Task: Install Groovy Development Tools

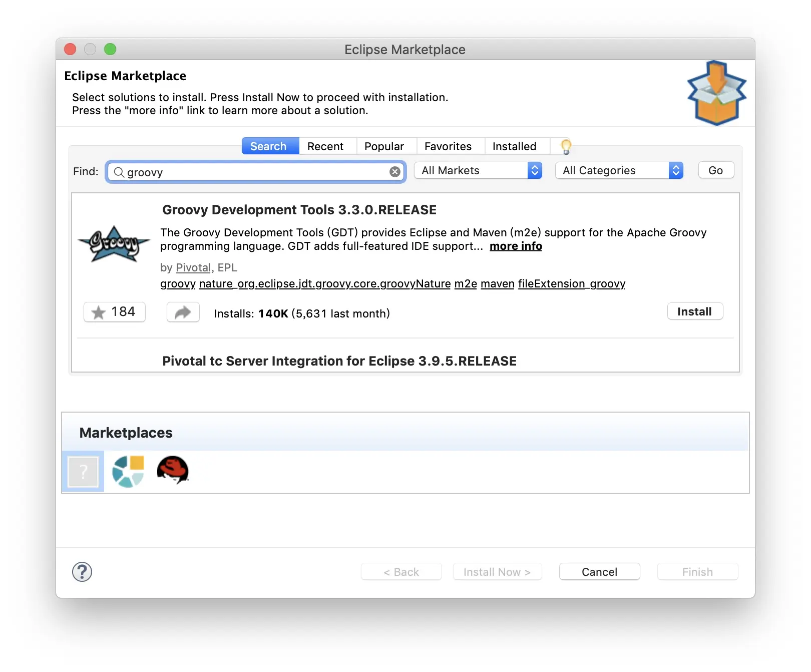Action: pos(695,311)
